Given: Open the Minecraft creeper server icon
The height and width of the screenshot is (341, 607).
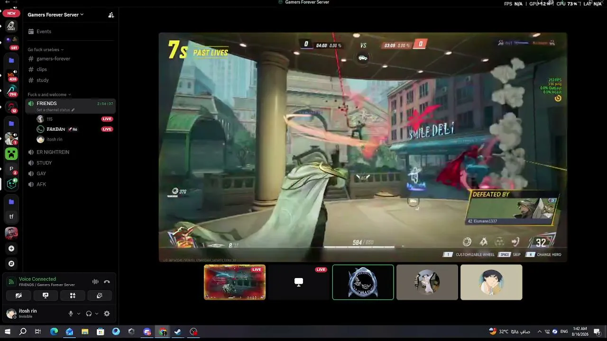Looking at the screenshot, I should 11,153.
